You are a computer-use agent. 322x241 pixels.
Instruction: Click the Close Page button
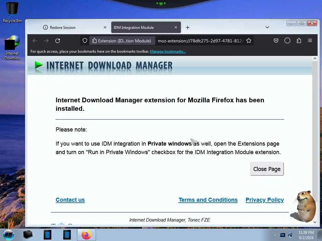pyautogui.click(x=267, y=169)
